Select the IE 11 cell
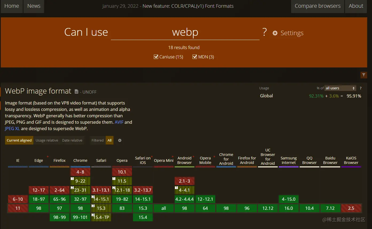372x229 pixels. click(x=18, y=208)
